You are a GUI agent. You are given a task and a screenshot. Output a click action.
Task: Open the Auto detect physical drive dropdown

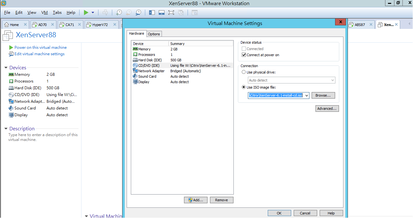[292, 80]
